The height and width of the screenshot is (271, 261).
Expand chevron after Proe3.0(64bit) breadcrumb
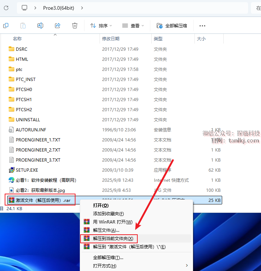(82, 8)
